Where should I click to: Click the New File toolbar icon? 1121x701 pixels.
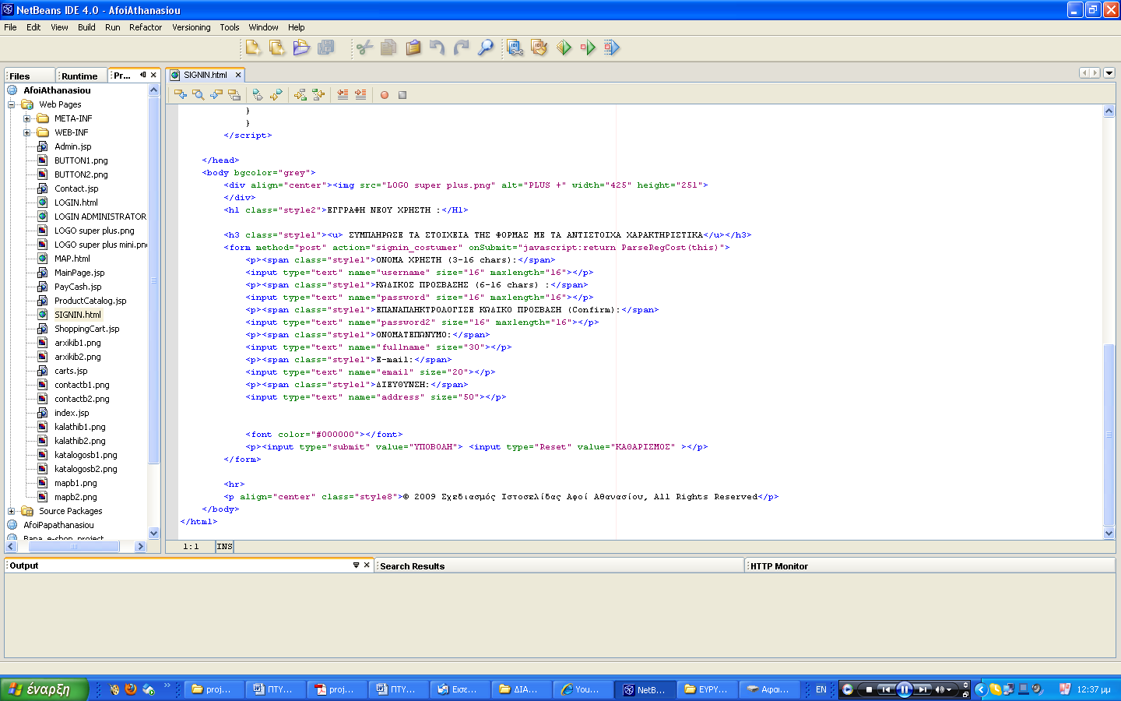[253, 48]
